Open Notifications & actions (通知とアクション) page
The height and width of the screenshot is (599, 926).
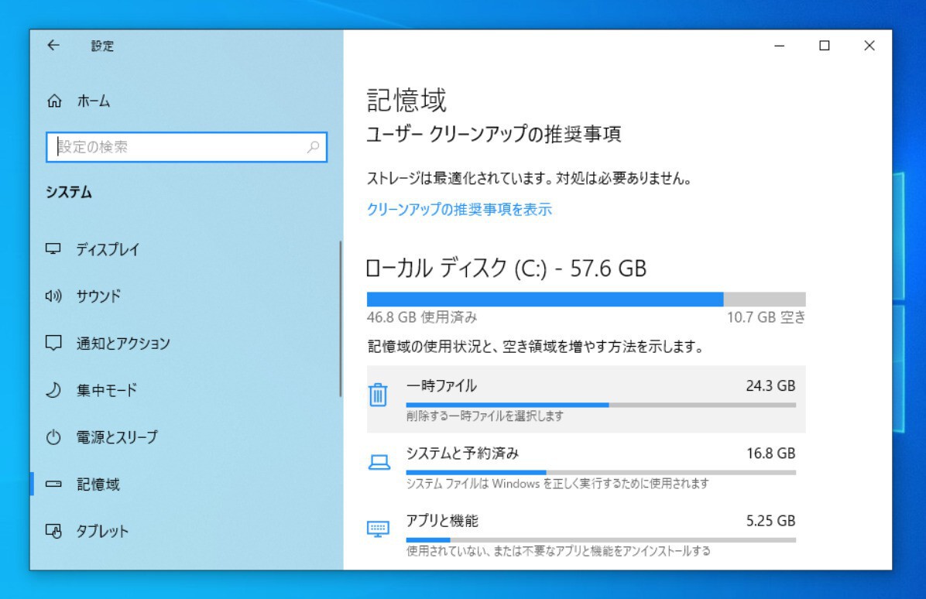(x=122, y=344)
